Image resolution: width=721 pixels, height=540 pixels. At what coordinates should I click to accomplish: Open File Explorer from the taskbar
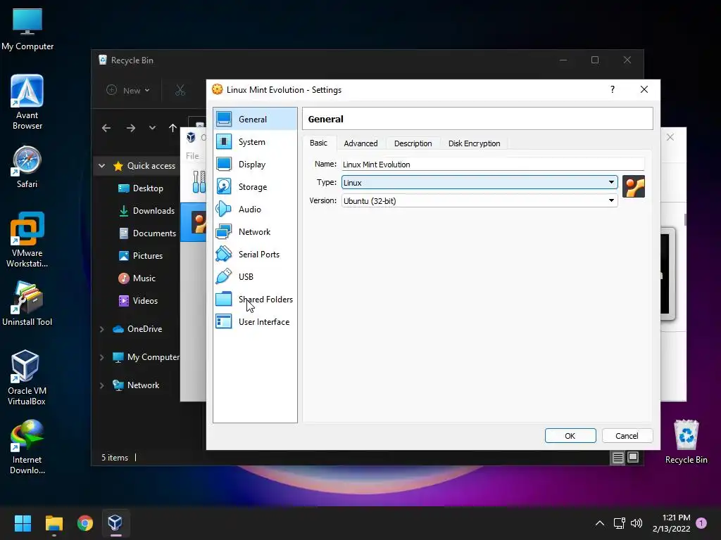[54, 523]
